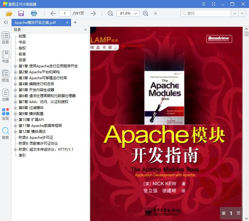Click the 第 1 页 page indicator overlay
The image size is (249, 221).
pos(231,213)
